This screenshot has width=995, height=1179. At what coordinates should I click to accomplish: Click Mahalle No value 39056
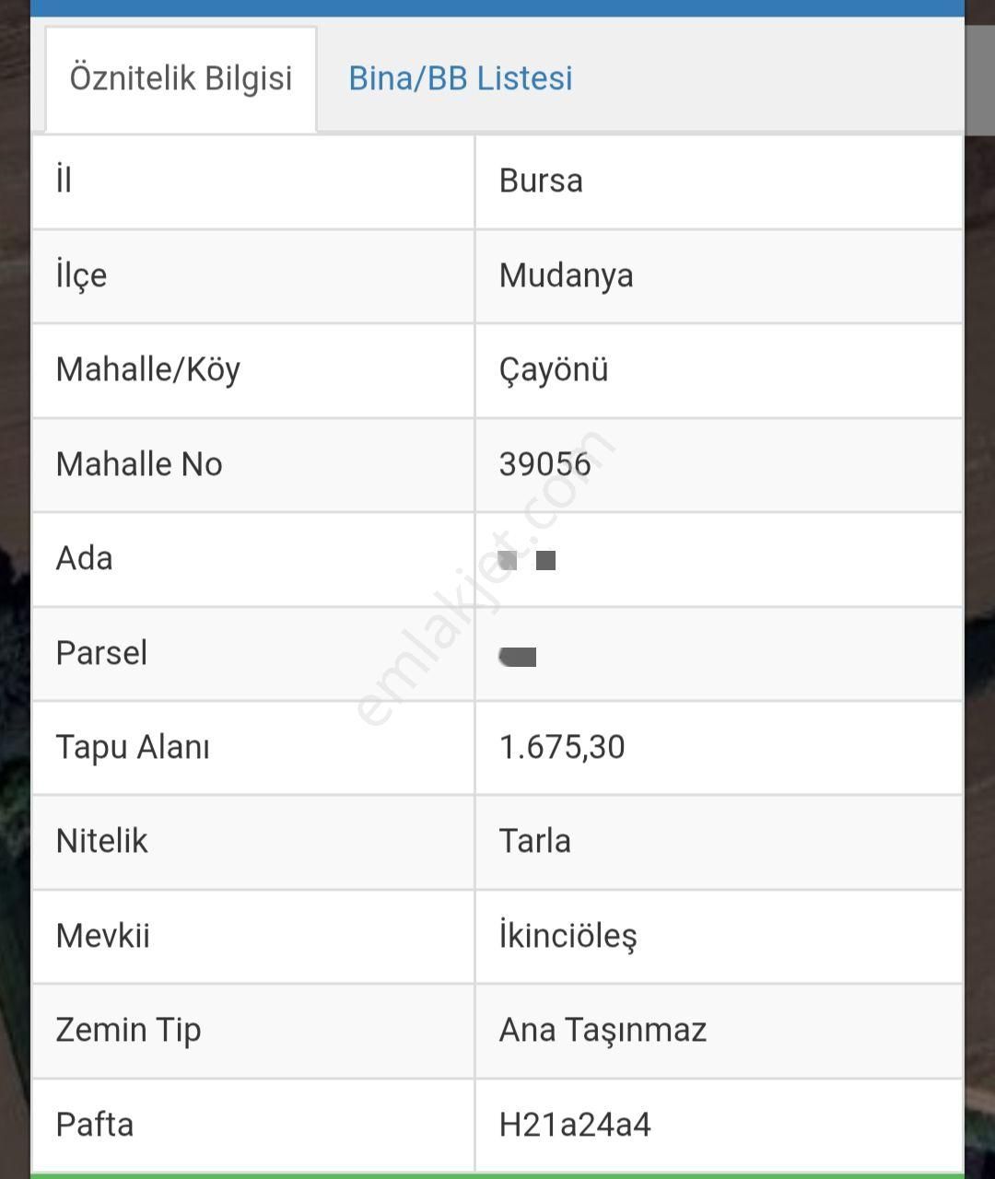pyautogui.click(x=544, y=463)
